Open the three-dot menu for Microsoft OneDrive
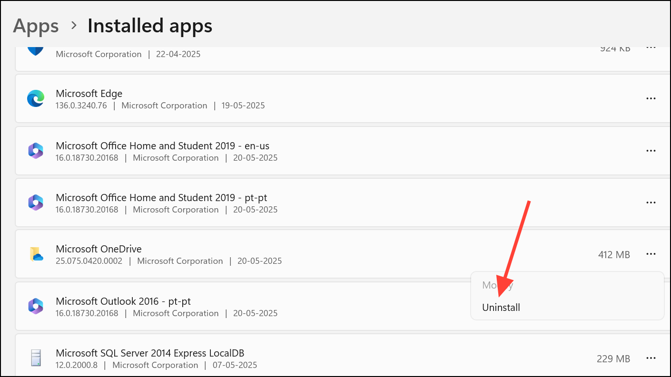671x377 pixels. [x=651, y=254]
